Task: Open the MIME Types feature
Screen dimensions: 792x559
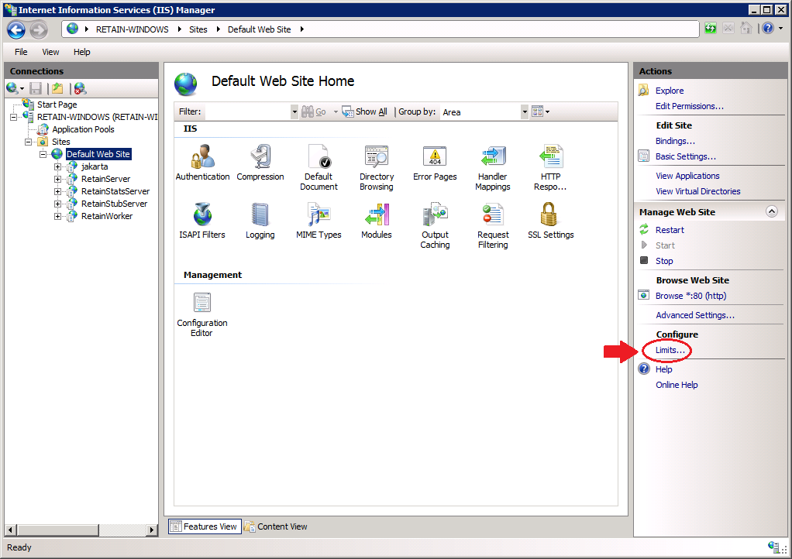Action: 319,221
